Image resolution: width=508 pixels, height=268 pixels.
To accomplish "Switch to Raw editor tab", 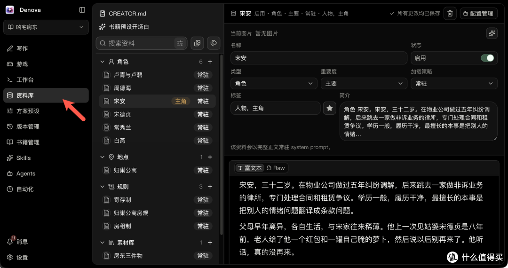I will [276, 168].
